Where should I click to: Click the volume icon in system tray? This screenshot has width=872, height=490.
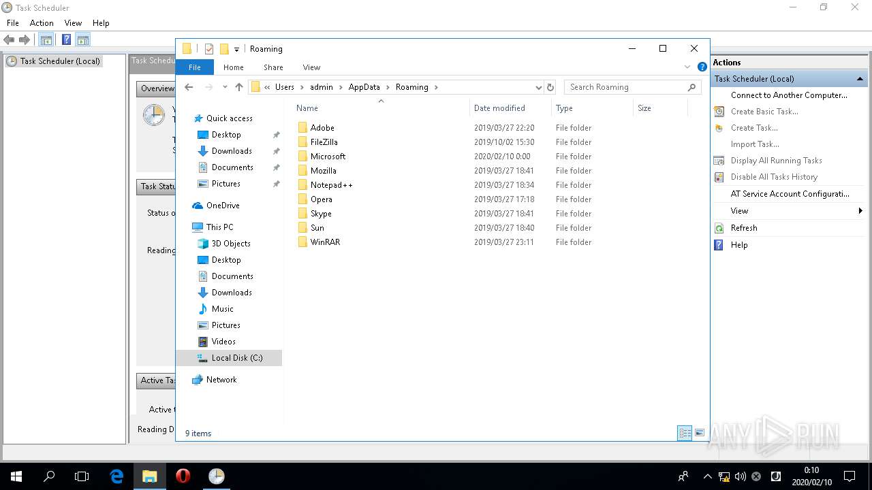(x=740, y=476)
